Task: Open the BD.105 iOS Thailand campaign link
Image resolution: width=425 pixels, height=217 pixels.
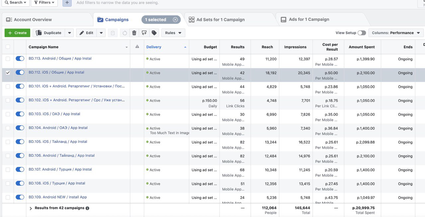Action: (58, 141)
